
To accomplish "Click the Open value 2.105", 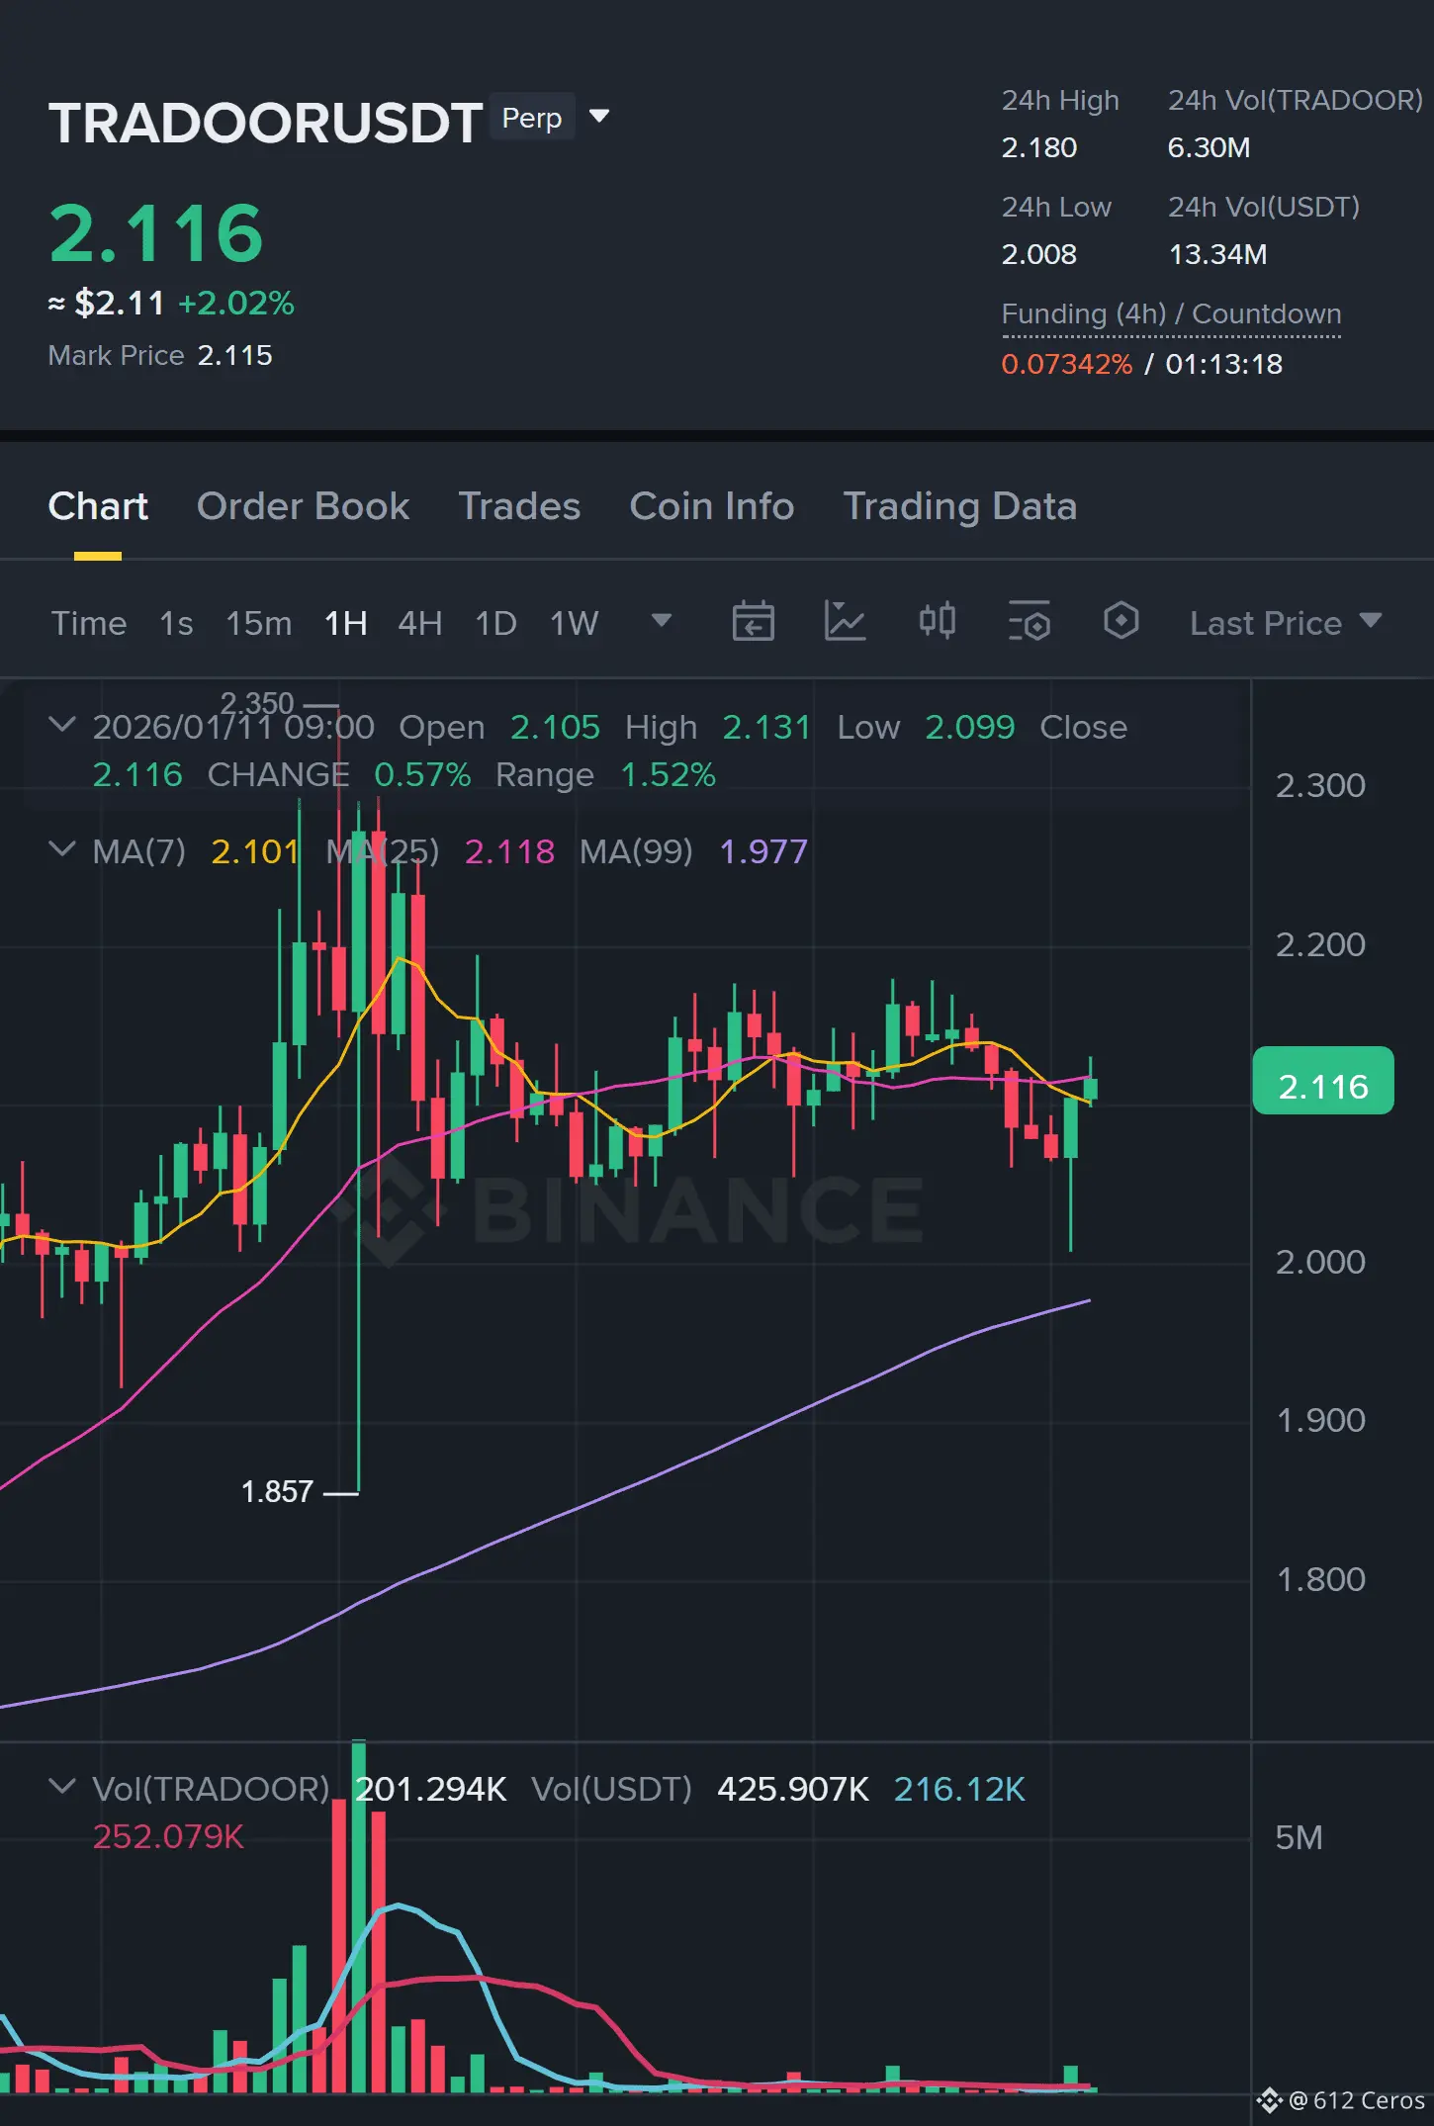I will pyautogui.click(x=555, y=727).
